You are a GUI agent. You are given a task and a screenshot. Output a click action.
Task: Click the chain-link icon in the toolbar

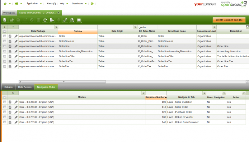click(x=65, y=20)
